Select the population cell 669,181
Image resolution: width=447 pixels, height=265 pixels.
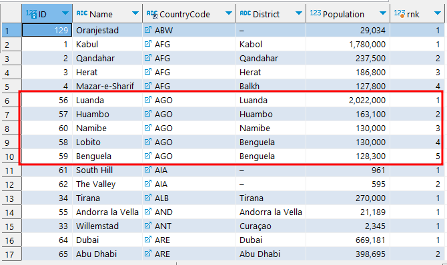348,240
